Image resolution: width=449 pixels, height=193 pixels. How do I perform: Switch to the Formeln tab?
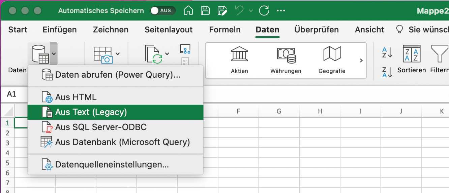coord(225,30)
